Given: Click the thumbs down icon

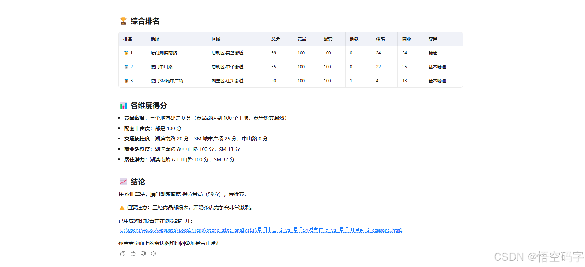Looking at the screenshot, I should click(143, 253).
